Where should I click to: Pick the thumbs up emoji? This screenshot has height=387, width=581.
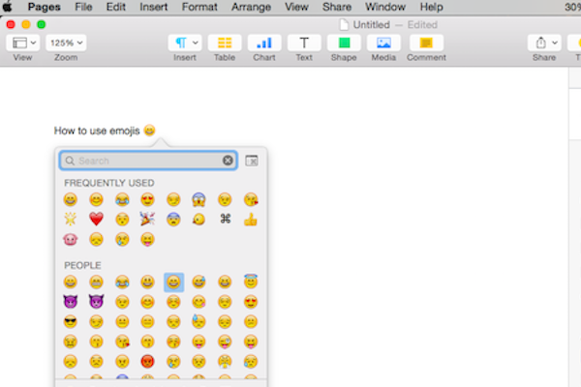[x=251, y=220]
